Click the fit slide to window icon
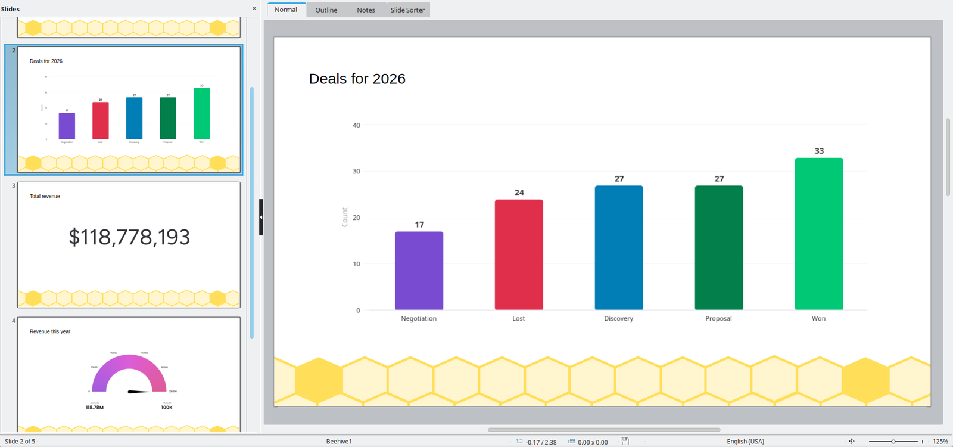Viewport: 953px width, 447px height. [x=851, y=441]
